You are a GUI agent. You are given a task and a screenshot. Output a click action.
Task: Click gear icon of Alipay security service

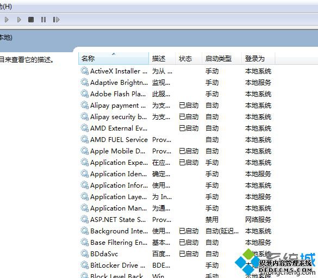click(85, 116)
